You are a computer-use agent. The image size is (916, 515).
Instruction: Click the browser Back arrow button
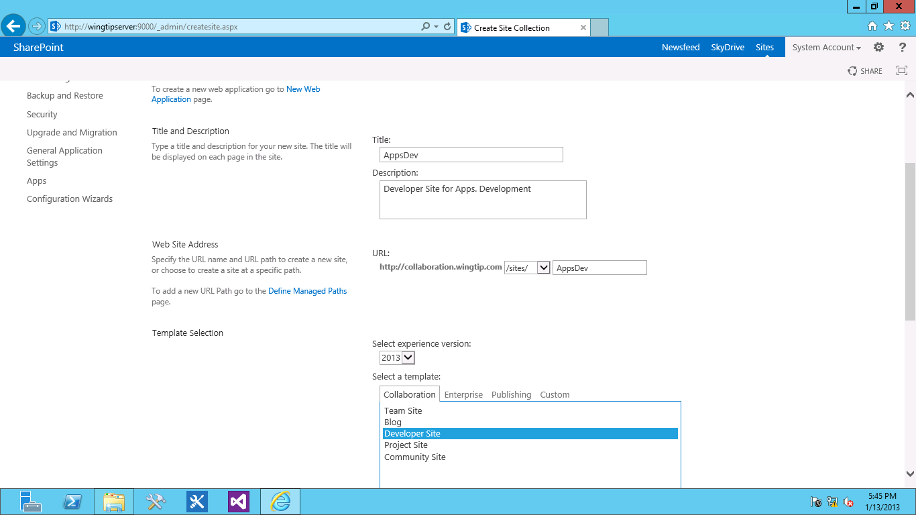(x=13, y=27)
